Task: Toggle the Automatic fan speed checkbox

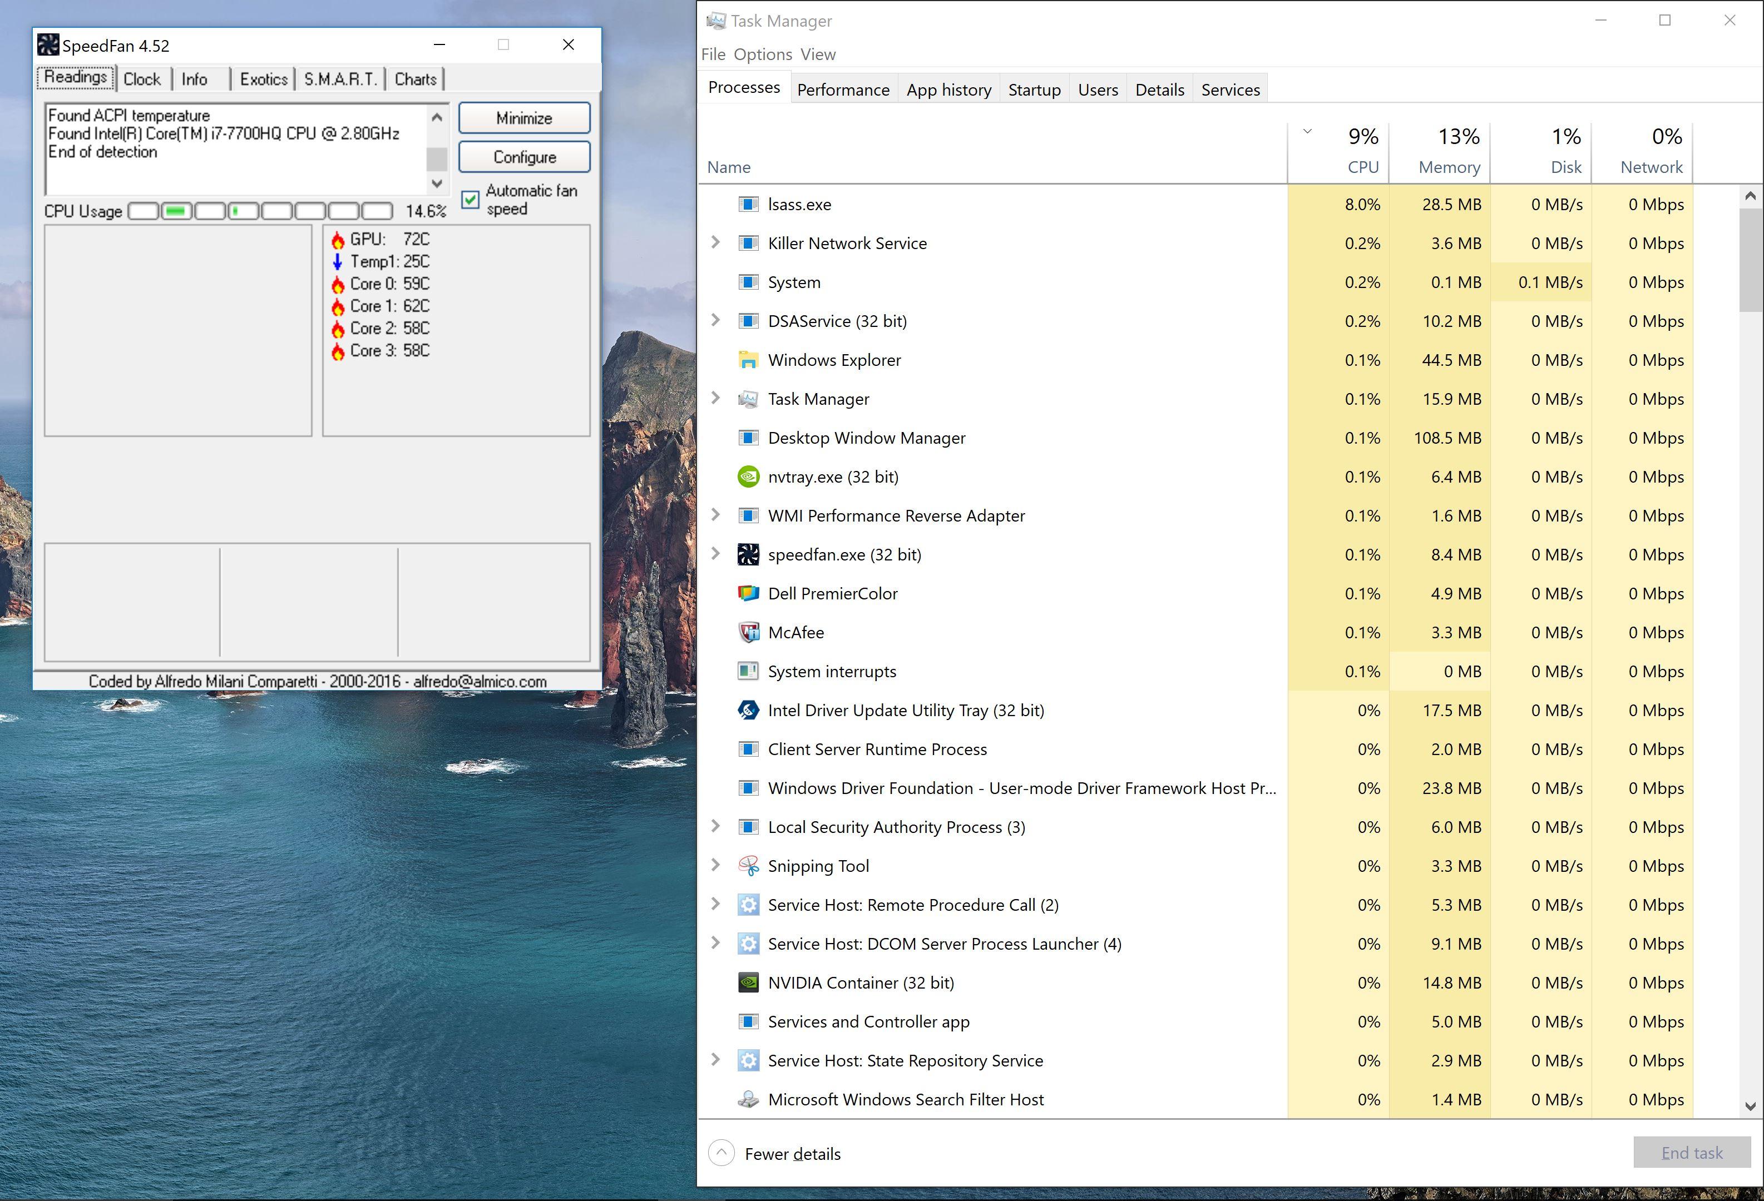Action: coord(471,200)
